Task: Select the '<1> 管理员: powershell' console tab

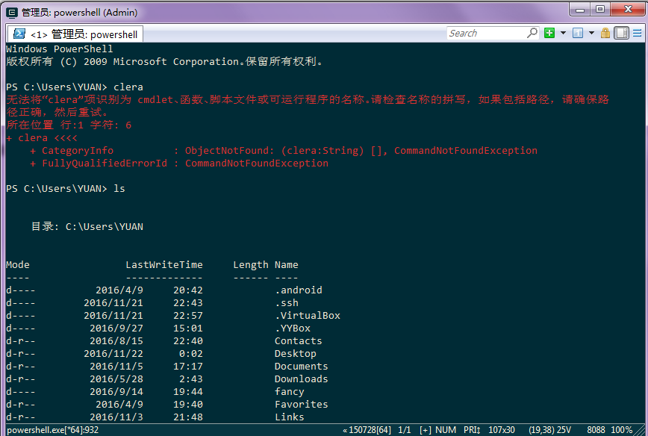Action: (x=75, y=34)
